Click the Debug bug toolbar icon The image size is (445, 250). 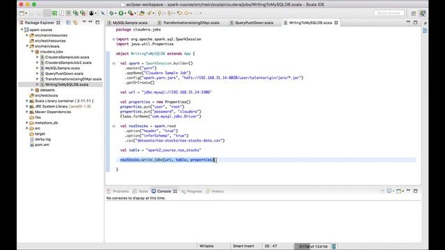tap(111, 13)
